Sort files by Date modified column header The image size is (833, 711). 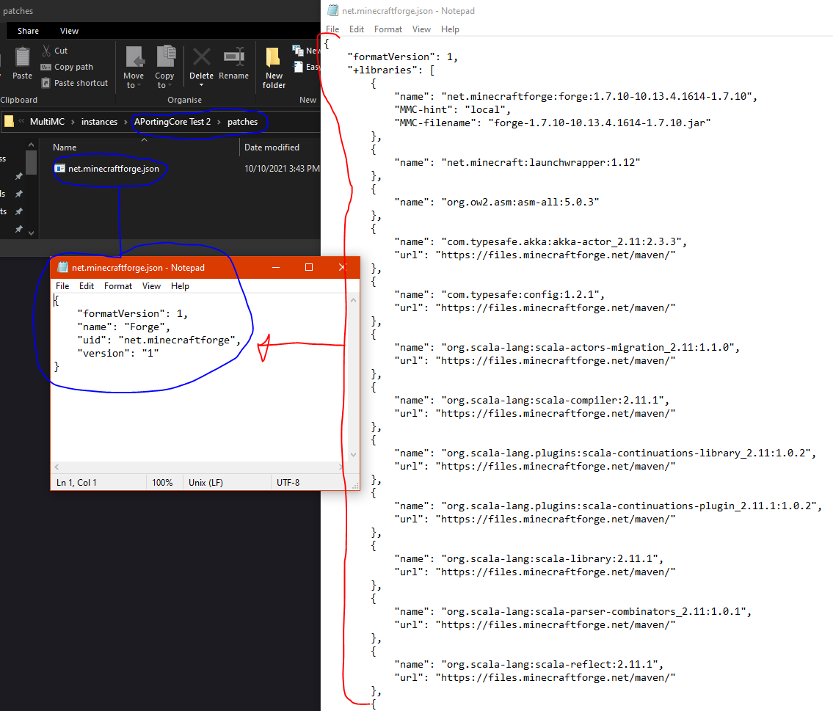click(x=272, y=147)
